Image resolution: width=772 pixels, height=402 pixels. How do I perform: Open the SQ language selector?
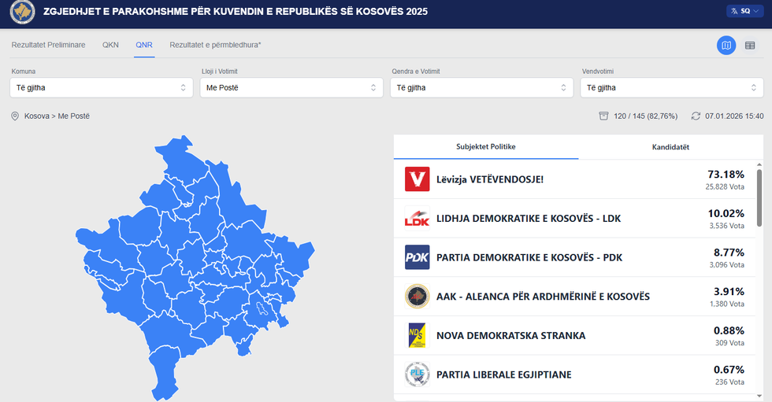[x=744, y=12]
